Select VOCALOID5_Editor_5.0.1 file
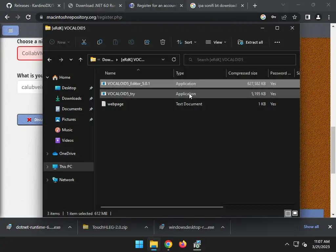Image resolution: width=336 pixels, height=252 pixels. pyautogui.click(x=200, y=84)
